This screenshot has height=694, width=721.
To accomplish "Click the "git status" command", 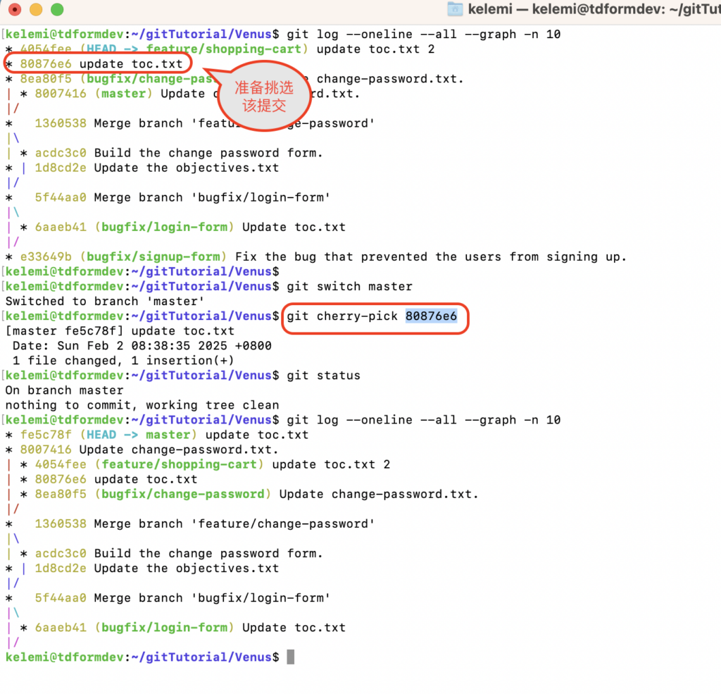I will point(323,376).
